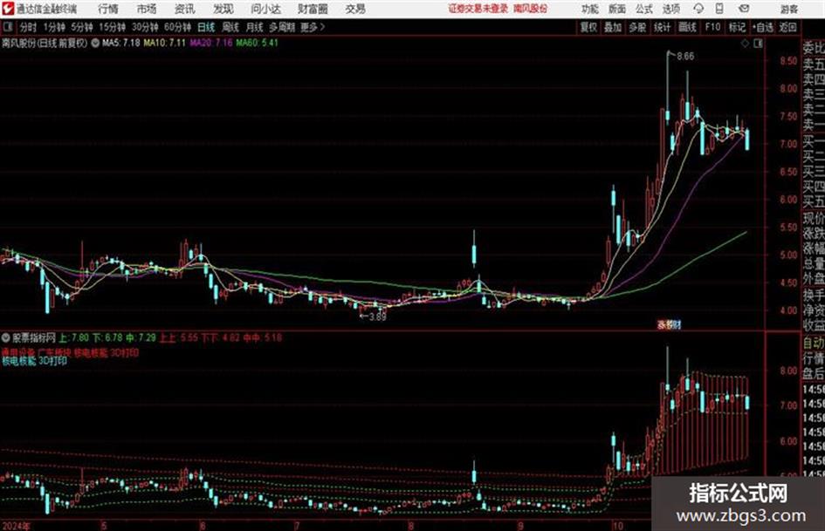Viewport: 825px width, 531px height.
Task: Open the 选项 menu
Action: click(670, 9)
